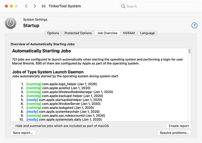
Task: Open the NVRAM tab
Action: point(129,33)
